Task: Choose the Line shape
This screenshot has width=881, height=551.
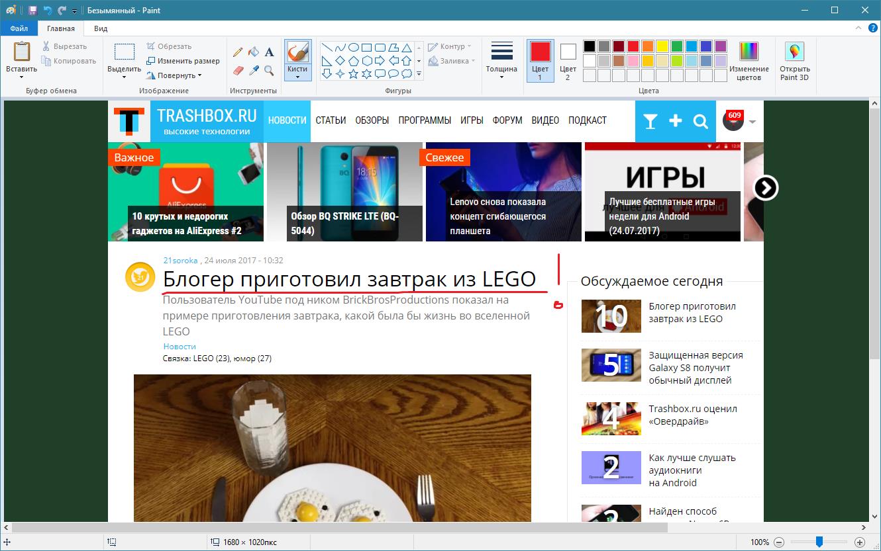Action: [327, 48]
